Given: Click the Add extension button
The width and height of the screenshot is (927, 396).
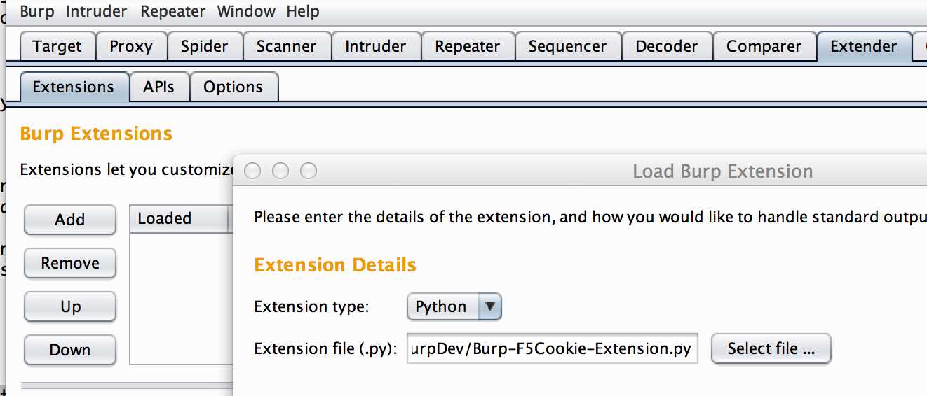Looking at the screenshot, I should tap(70, 220).
